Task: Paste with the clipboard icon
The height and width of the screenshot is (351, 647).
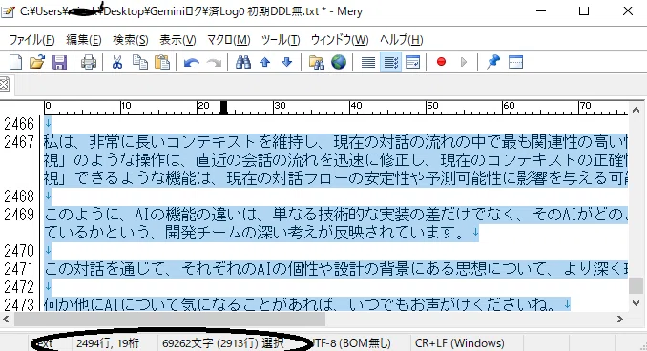Action: pyautogui.click(x=162, y=62)
